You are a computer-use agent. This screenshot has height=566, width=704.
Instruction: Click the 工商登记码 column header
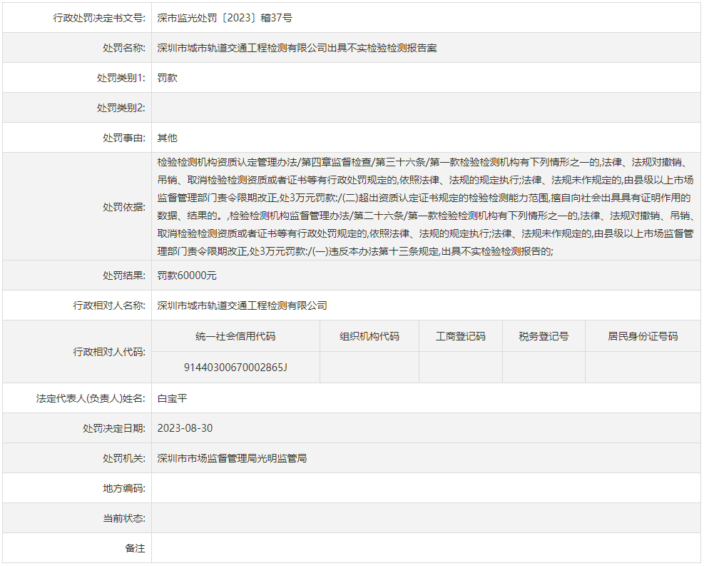461,336
